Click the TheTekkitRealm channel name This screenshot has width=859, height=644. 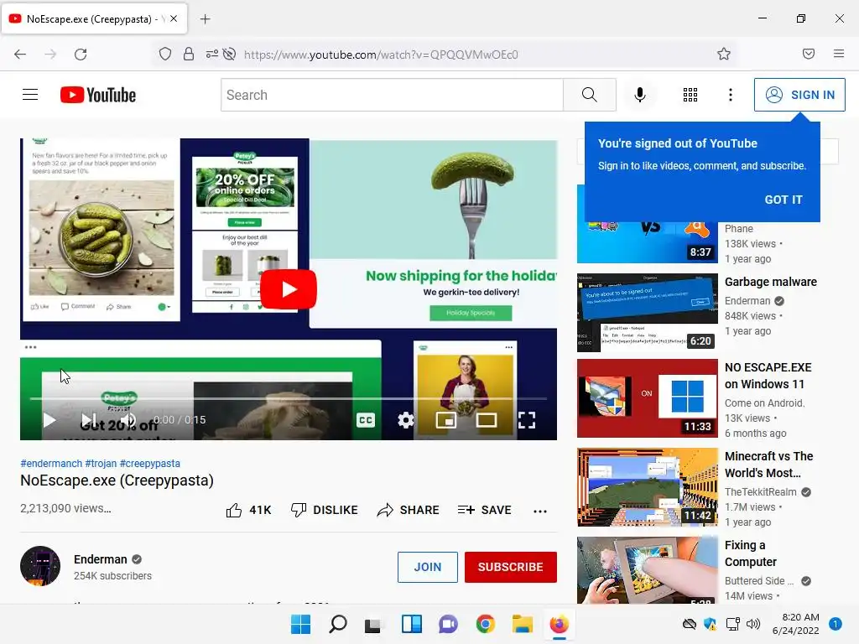(760, 491)
